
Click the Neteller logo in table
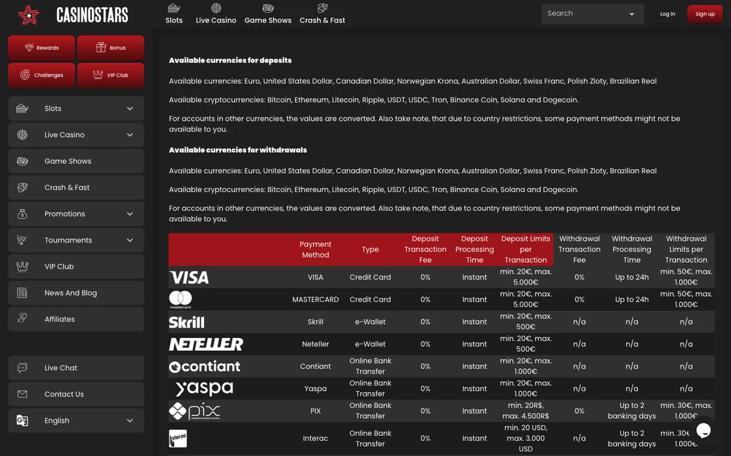[206, 344]
